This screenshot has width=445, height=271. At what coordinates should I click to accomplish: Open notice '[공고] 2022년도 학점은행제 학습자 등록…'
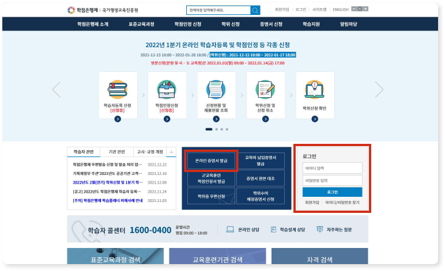click(x=107, y=192)
